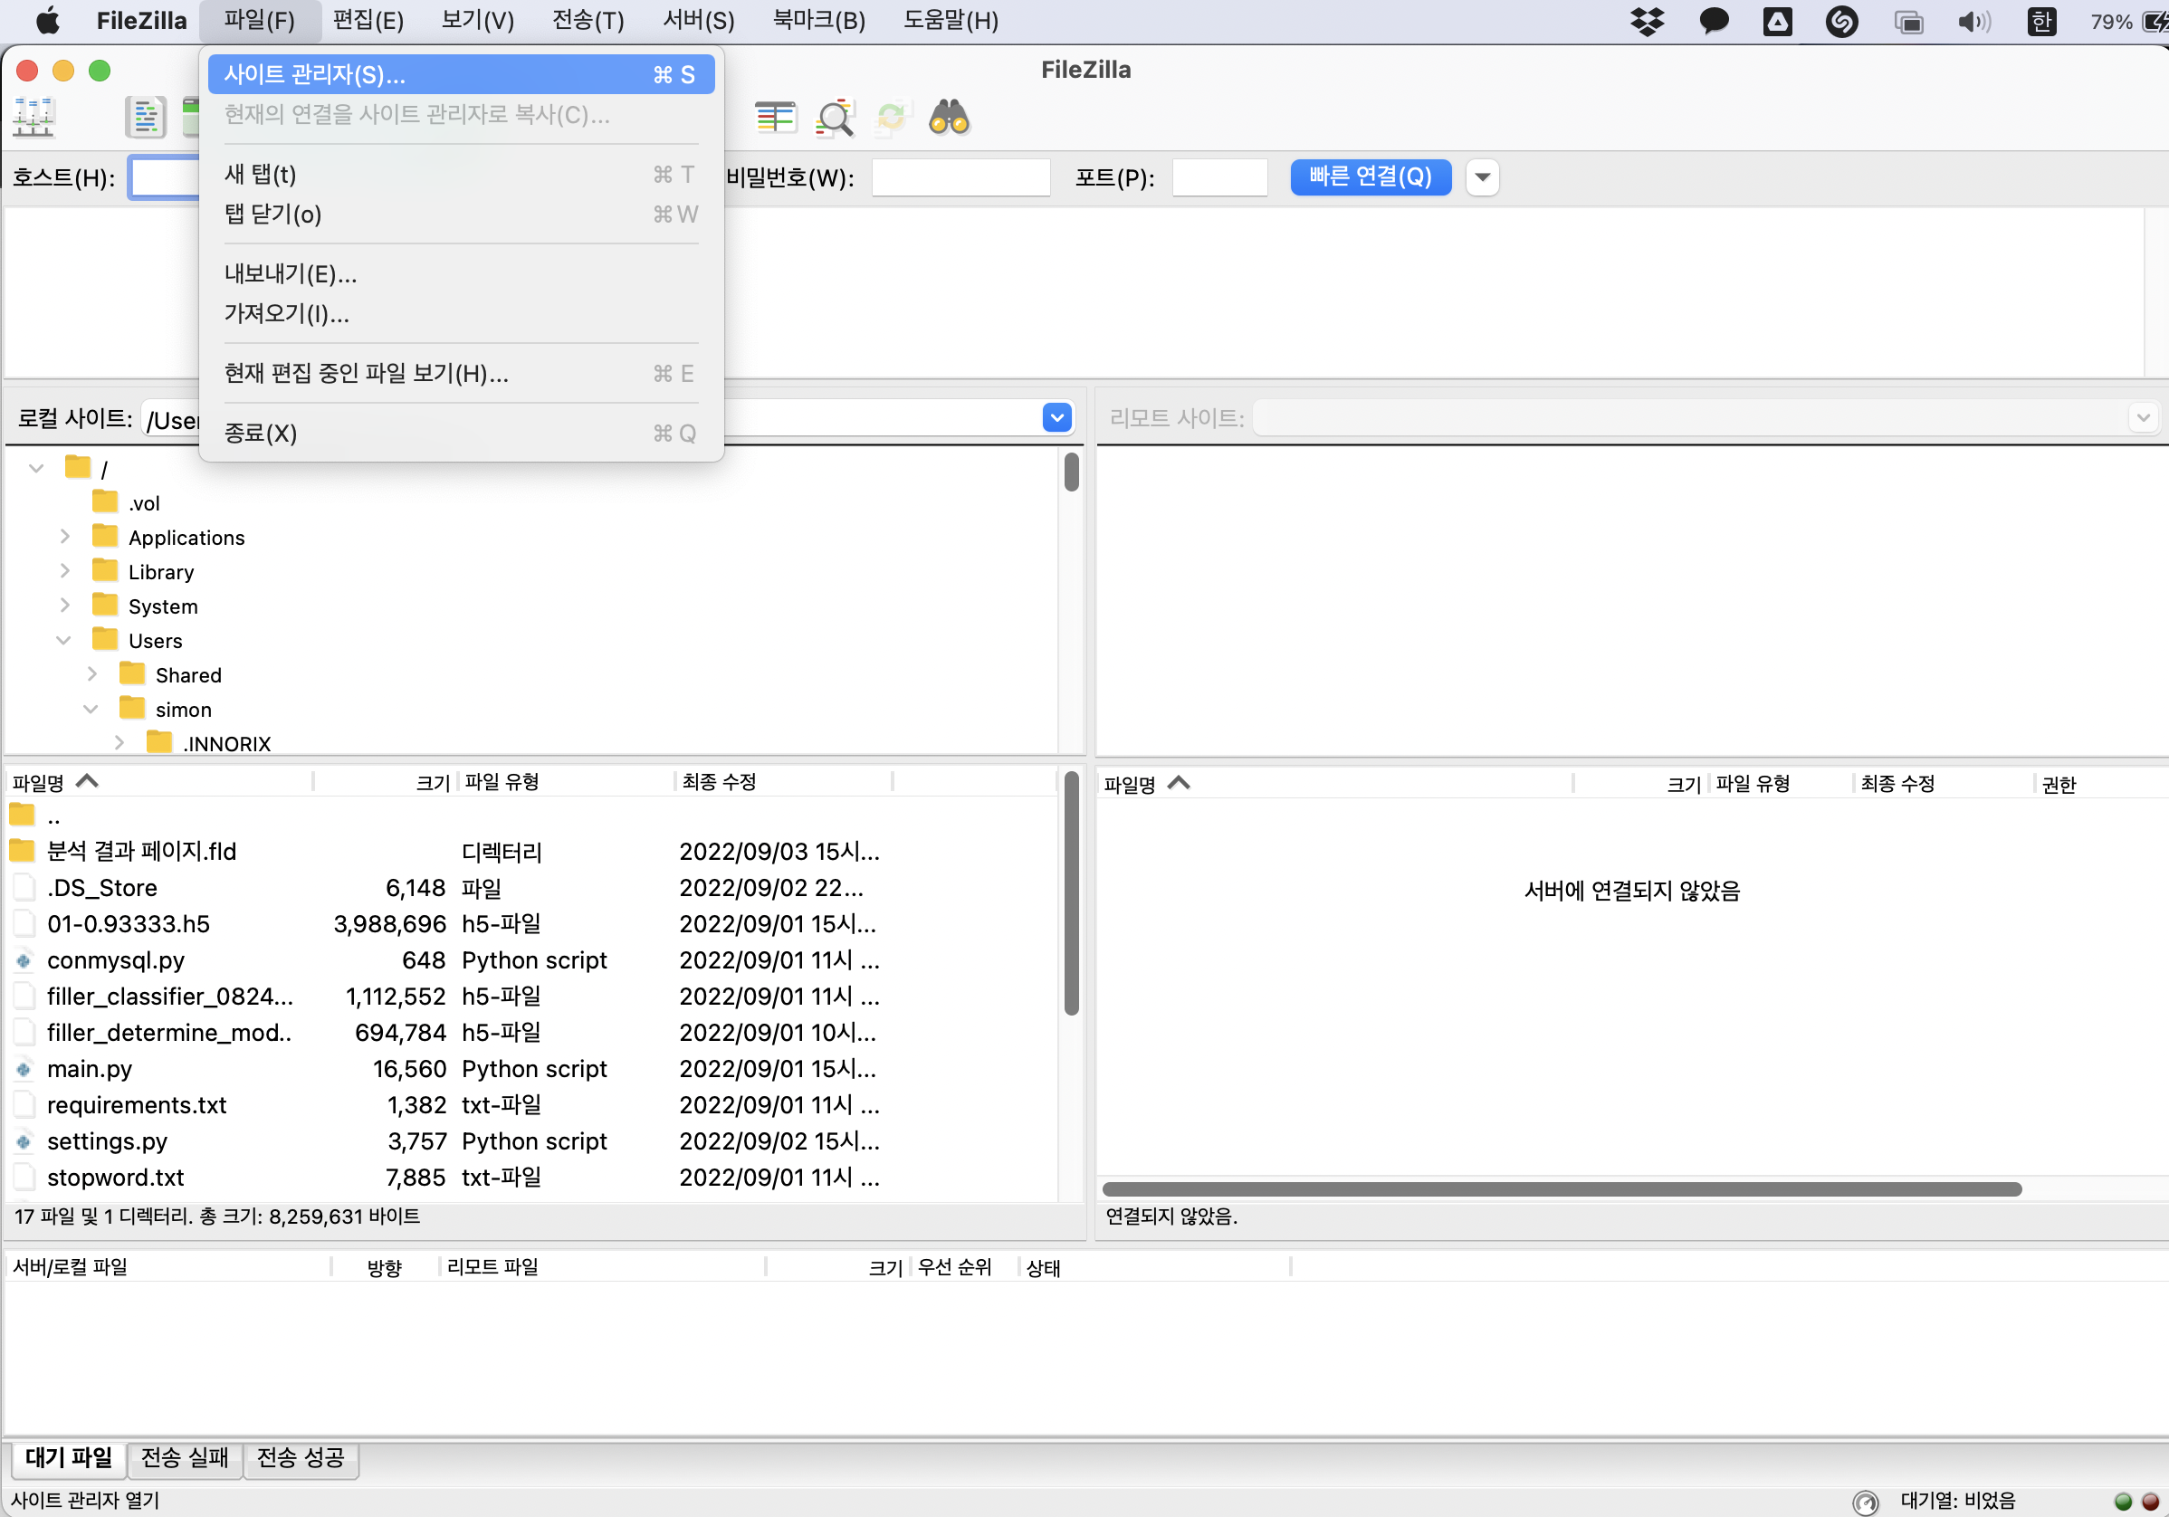Image resolution: width=2169 pixels, height=1517 pixels.
Task: Select the .DS_Store file row
Action: 529,888
